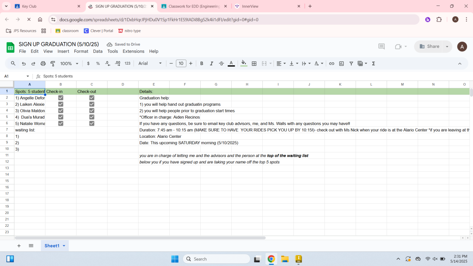
Task: Open the File menu
Action: pyautogui.click(x=23, y=51)
